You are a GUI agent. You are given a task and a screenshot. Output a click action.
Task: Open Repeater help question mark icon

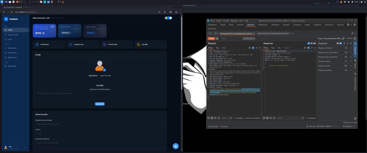click(355, 39)
